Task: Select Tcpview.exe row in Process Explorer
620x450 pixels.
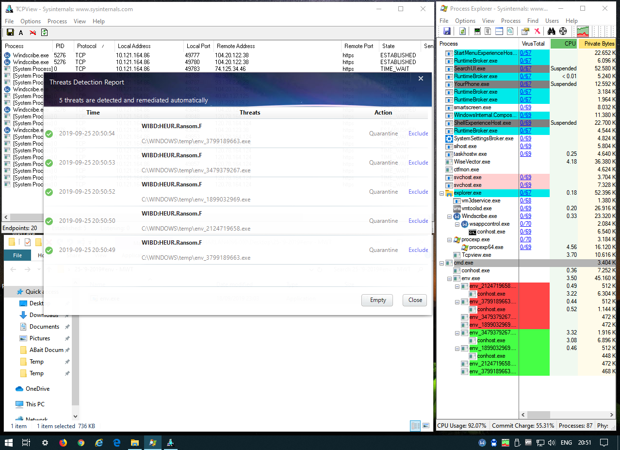Action: click(x=527, y=255)
